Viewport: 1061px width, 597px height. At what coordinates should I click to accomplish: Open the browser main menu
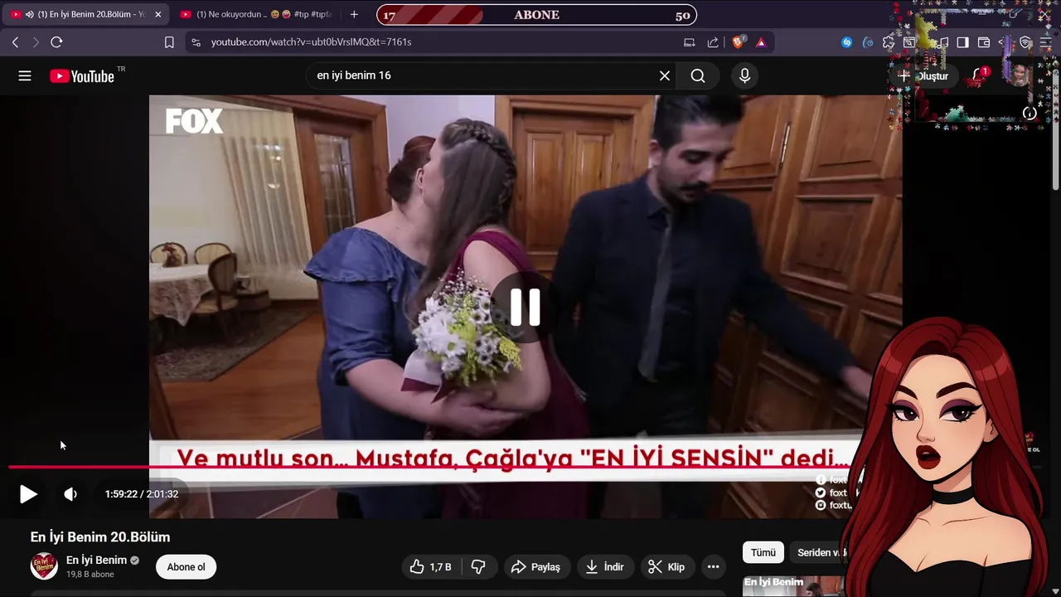click(x=1046, y=42)
